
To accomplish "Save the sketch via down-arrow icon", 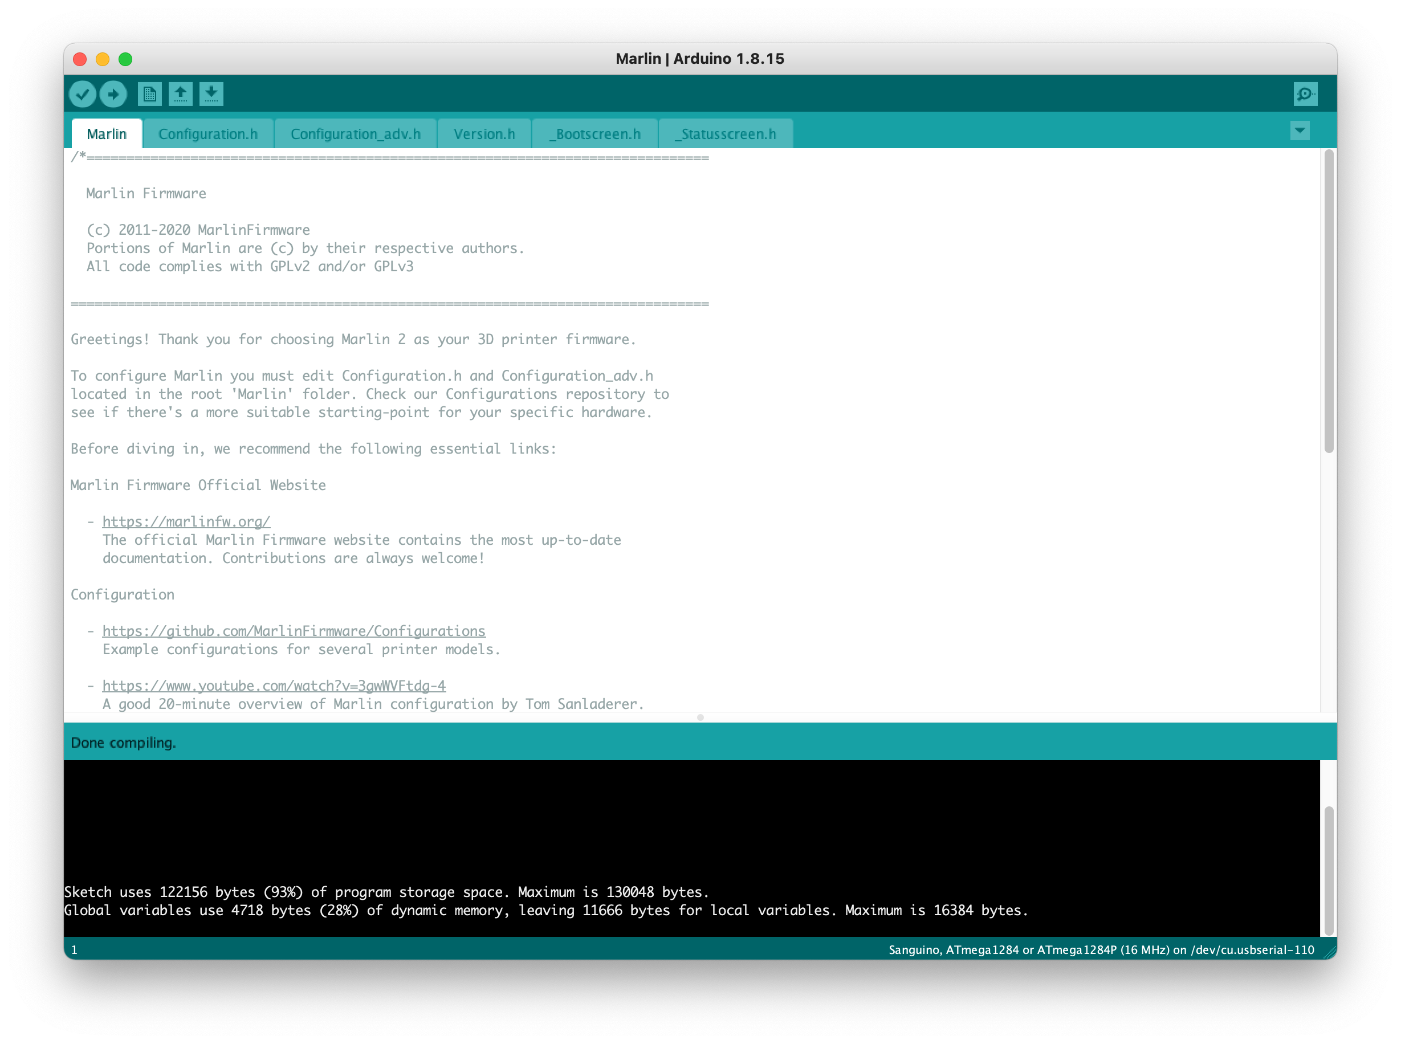I will 211,94.
